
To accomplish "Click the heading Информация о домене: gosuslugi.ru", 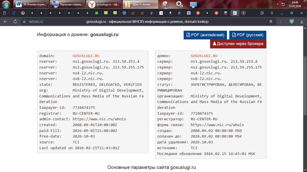I will click(x=78, y=35).
